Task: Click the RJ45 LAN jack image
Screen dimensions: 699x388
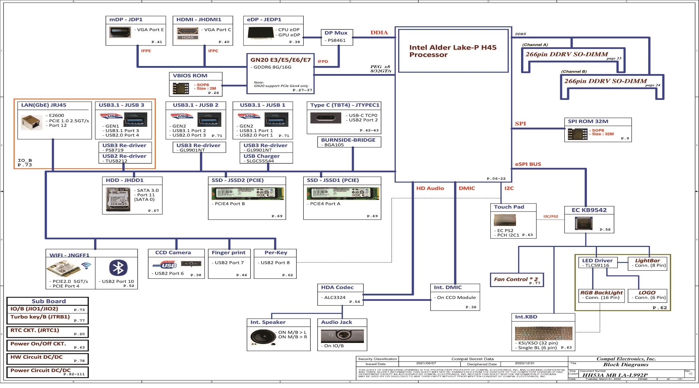Action: pyautogui.click(x=31, y=122)
